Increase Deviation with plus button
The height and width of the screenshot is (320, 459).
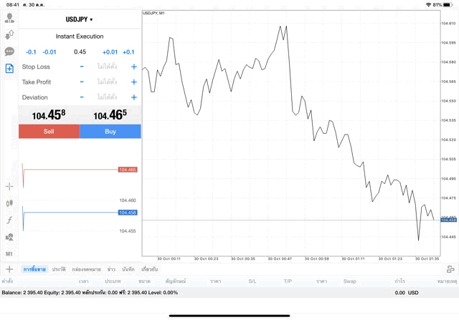pyautogui.click(x=133, y=97)
